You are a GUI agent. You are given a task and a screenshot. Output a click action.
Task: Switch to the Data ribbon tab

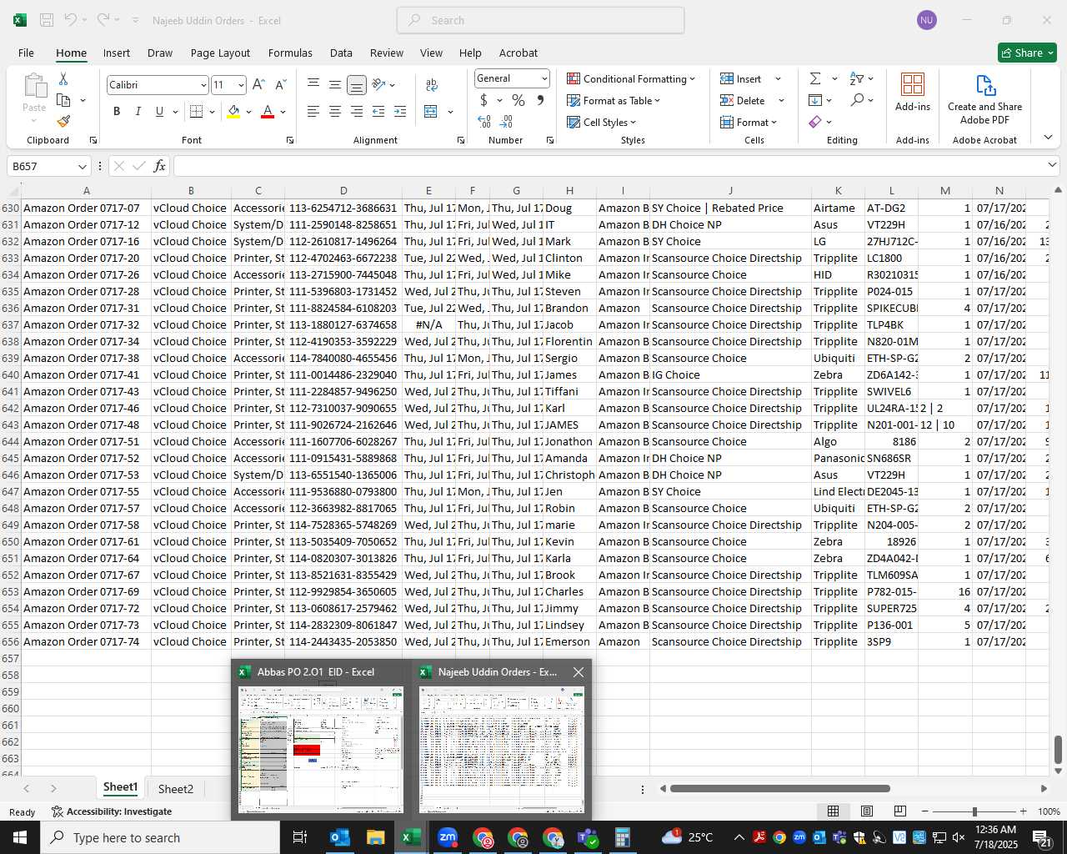point(341,53)
